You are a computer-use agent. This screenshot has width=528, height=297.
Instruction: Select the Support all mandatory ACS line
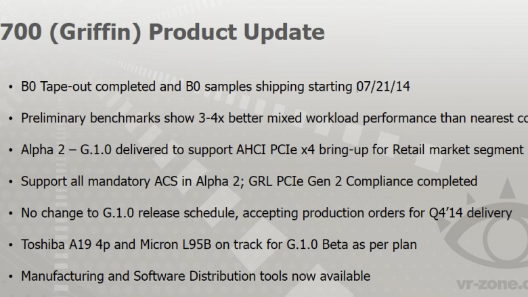click(249, 181)
